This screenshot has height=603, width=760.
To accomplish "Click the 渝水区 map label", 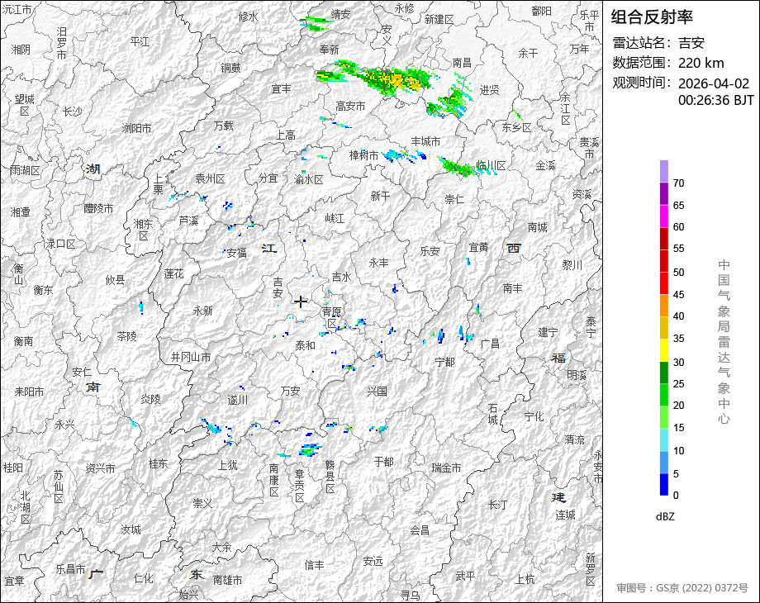I will (x=309, y=180).
